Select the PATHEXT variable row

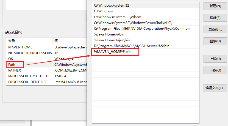click(46, 70)
